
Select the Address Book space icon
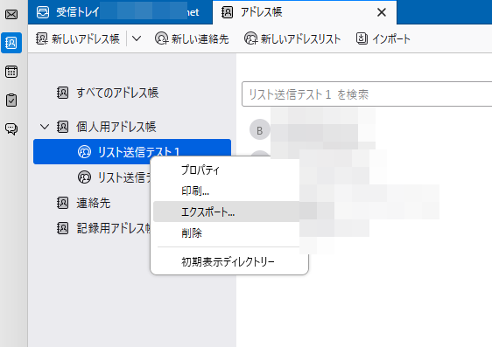tap(11, 43)
